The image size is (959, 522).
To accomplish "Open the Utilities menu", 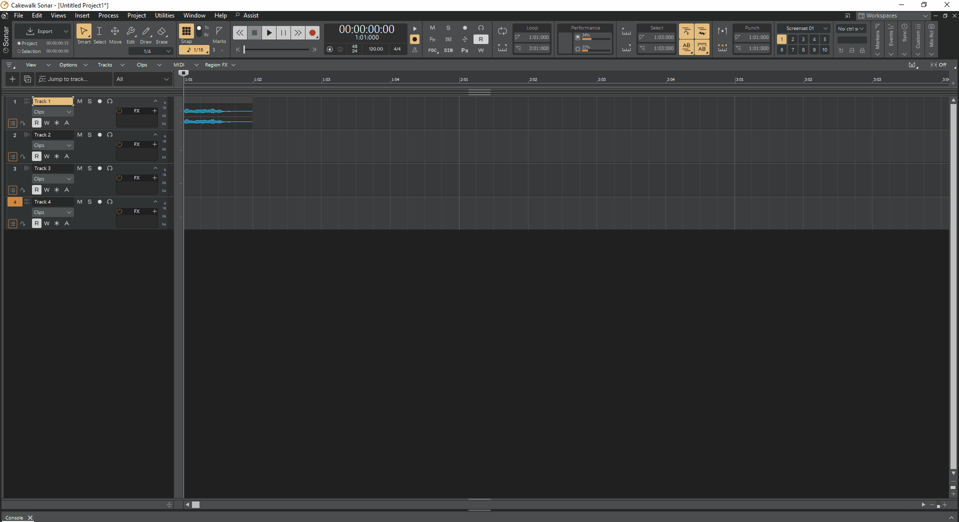I will tap(164, 15).
